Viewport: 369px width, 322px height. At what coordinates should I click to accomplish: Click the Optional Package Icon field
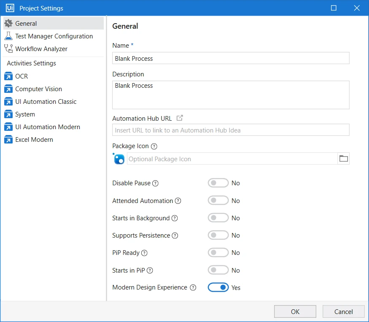tap(232, 159)
